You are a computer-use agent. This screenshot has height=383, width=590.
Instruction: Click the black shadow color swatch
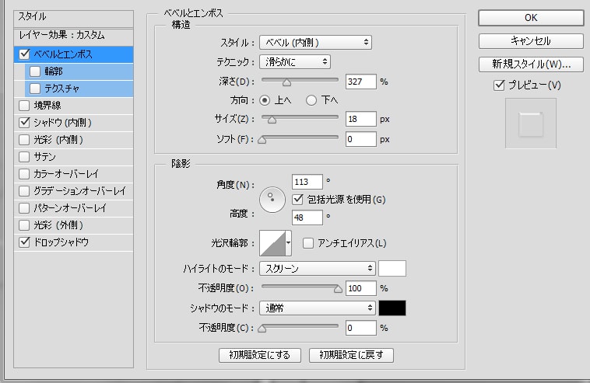392,308
